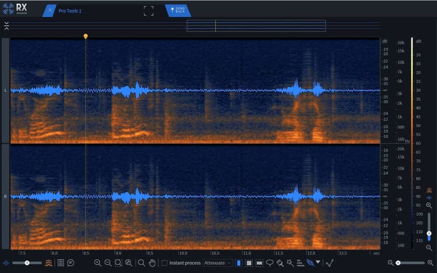This screenshot has width=437, height=273.
Task: Select the Time selection tool
Action: coord(238,262)
